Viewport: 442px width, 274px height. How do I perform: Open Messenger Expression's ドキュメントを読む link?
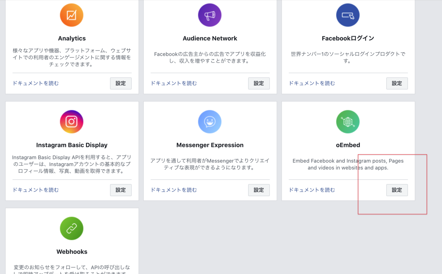[x=174, y=190]
